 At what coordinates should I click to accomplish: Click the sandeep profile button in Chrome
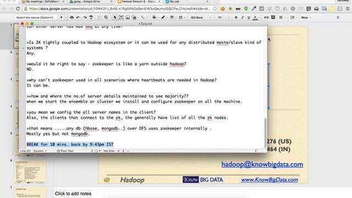coord(343,1)
